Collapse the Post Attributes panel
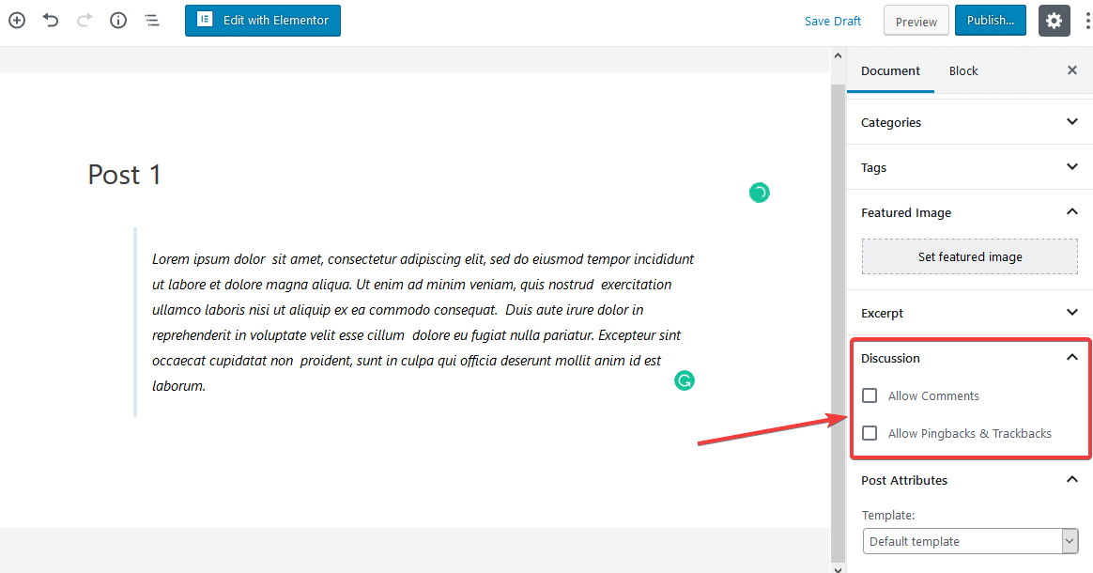Viewport: 1093px width, 573px height. tap(970, 480)
